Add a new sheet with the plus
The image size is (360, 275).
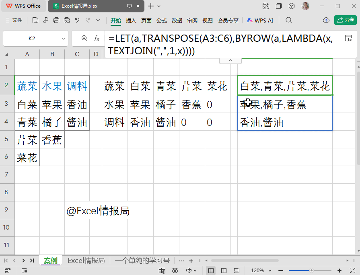(x=191, y=261)
